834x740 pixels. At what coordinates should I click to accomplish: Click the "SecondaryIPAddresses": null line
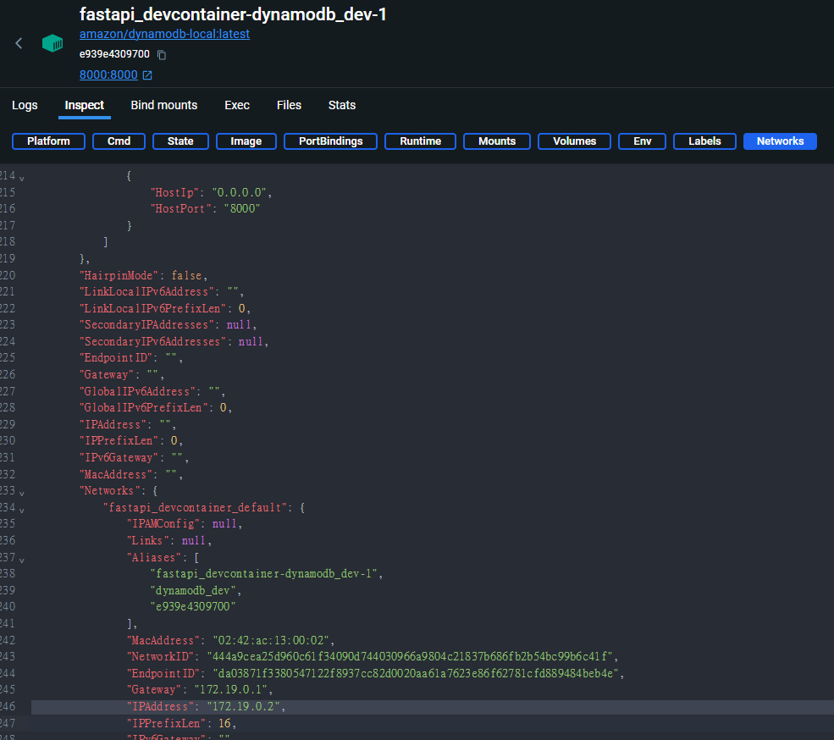click(x=168, y=325)
